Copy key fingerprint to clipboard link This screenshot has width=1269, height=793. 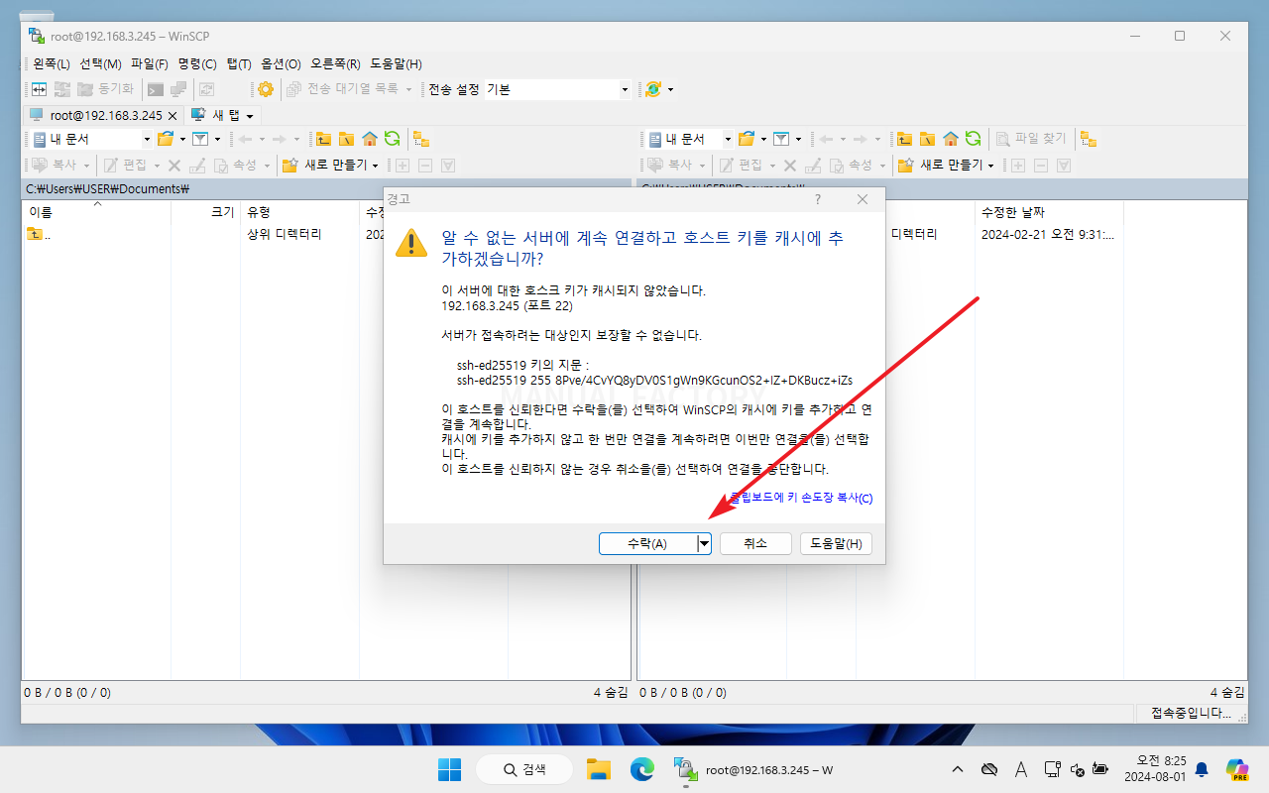coord(801,498)
